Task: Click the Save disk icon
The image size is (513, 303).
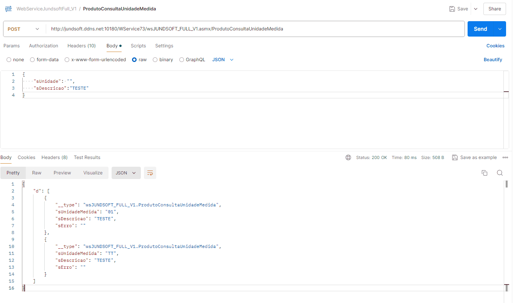Action: click(x=453, y=9)
